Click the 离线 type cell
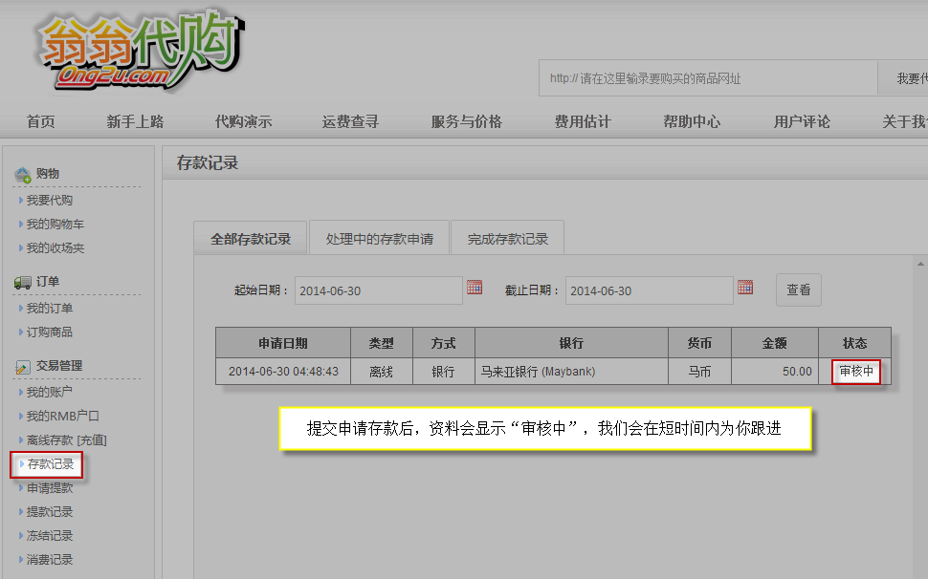This screenshot has height=579, width=928. click(382, 372)
